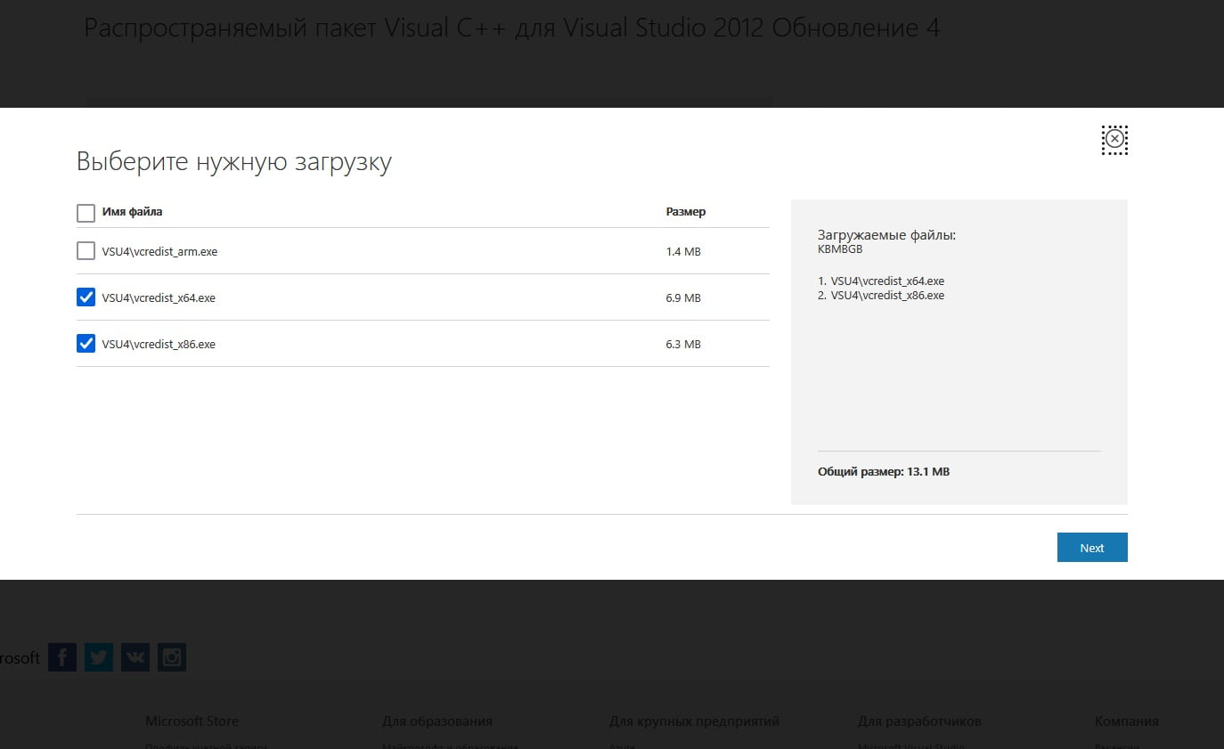The width and height of the screenshot is (1224, 749).
Task: Open Microsoft's Facebook page
Action: (x=62, y=657)
